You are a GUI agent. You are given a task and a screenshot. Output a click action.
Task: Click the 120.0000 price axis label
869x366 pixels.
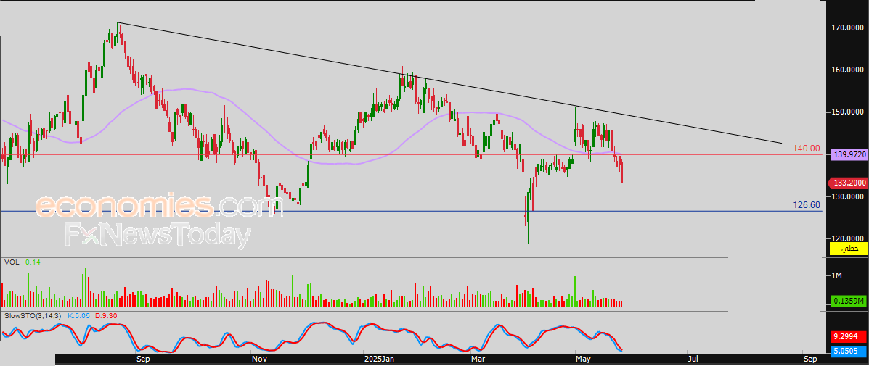848,238
